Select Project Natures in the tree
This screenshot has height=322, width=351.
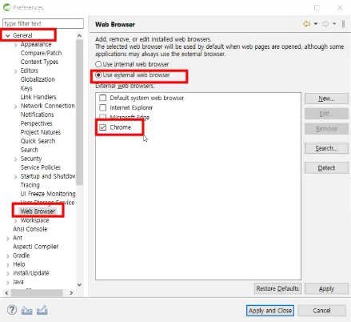coord(41,132)
